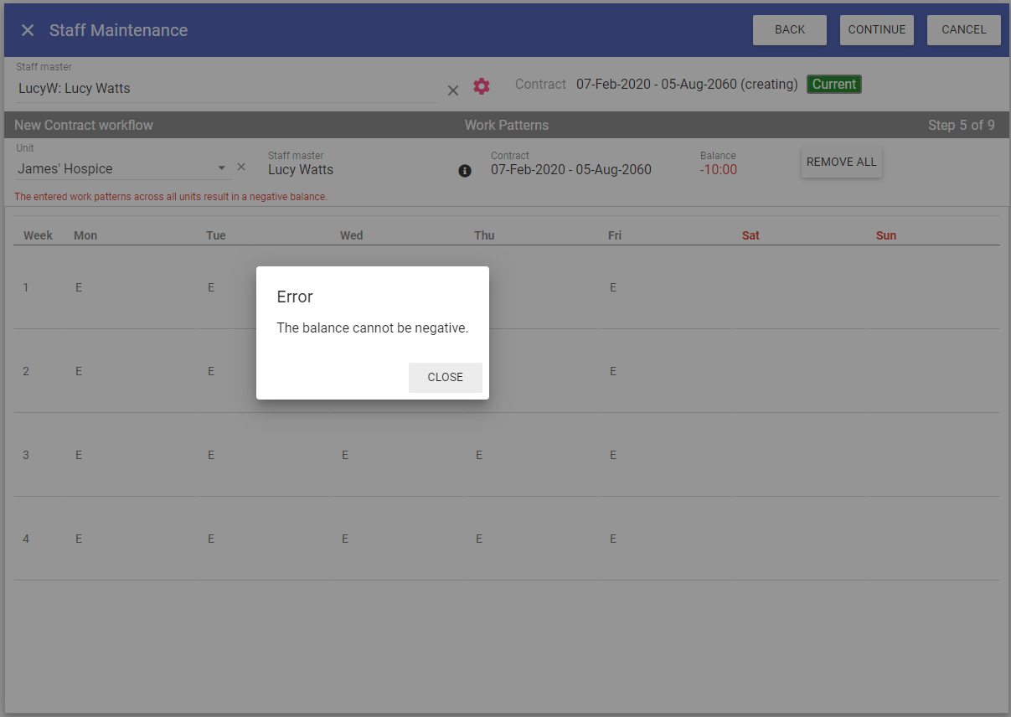This screenshot has height=717, width=1011.
Task: Select the Staff master input field
Action: click(x=226, y=89)
